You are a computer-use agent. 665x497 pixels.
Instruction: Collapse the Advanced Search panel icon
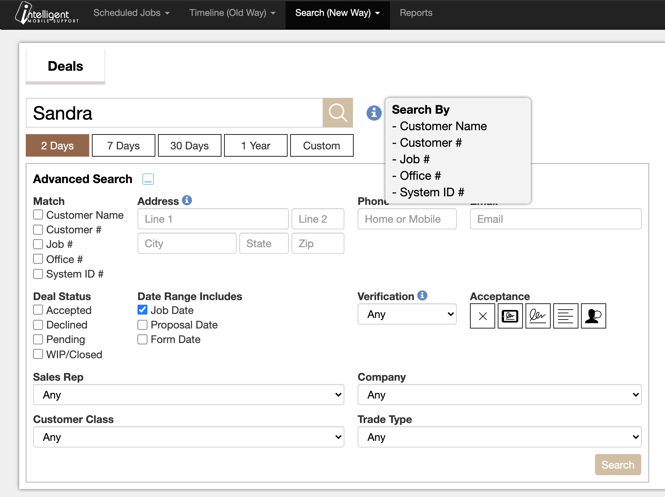point(148,179)
